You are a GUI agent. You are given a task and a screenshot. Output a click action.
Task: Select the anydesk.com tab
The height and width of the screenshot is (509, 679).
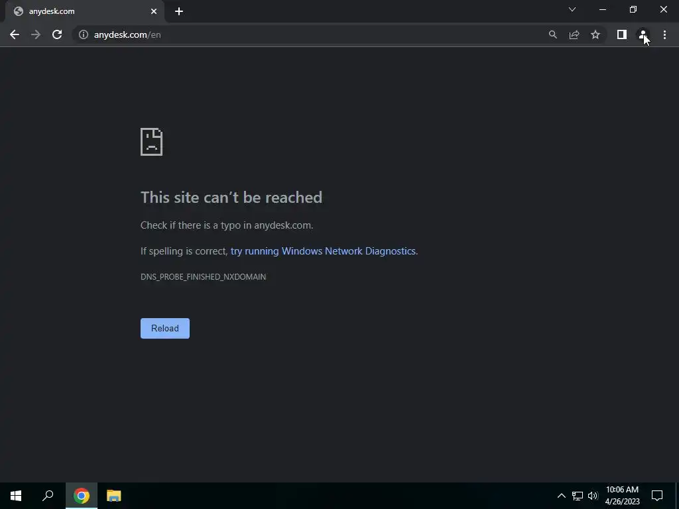point(84,11)
